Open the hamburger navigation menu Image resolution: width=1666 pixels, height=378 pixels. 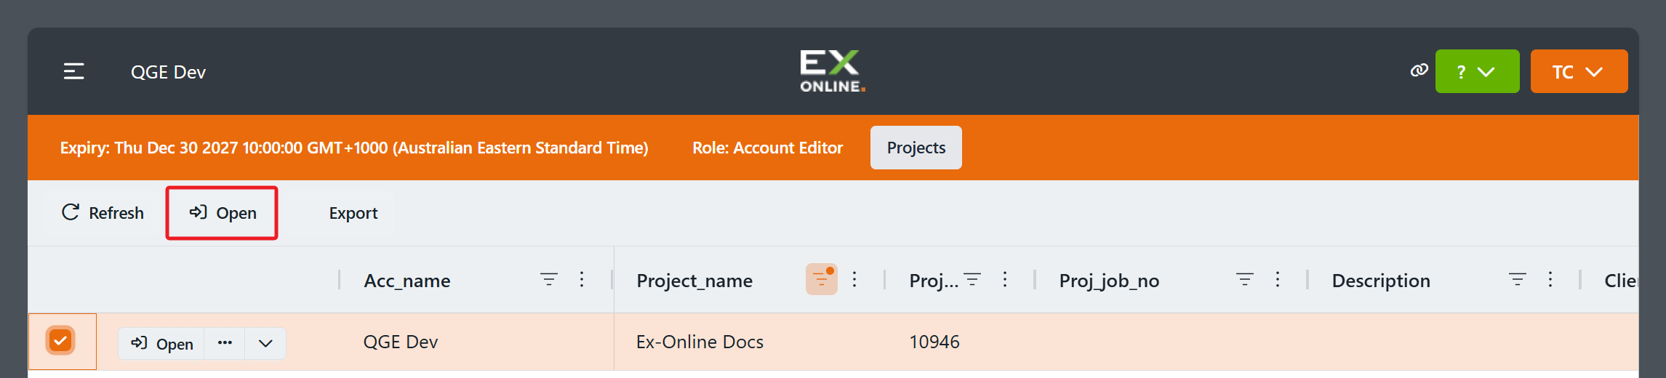click(x=73, y=71)
